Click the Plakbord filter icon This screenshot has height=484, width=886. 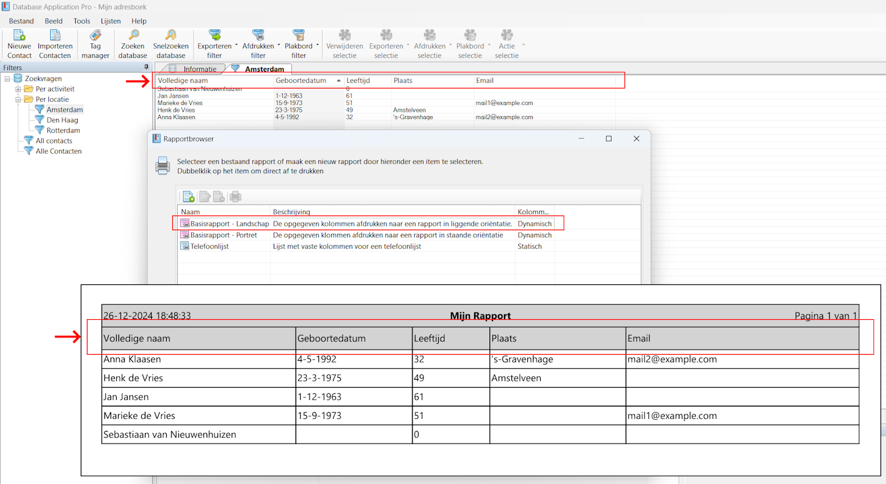click(x=298, y=36)
